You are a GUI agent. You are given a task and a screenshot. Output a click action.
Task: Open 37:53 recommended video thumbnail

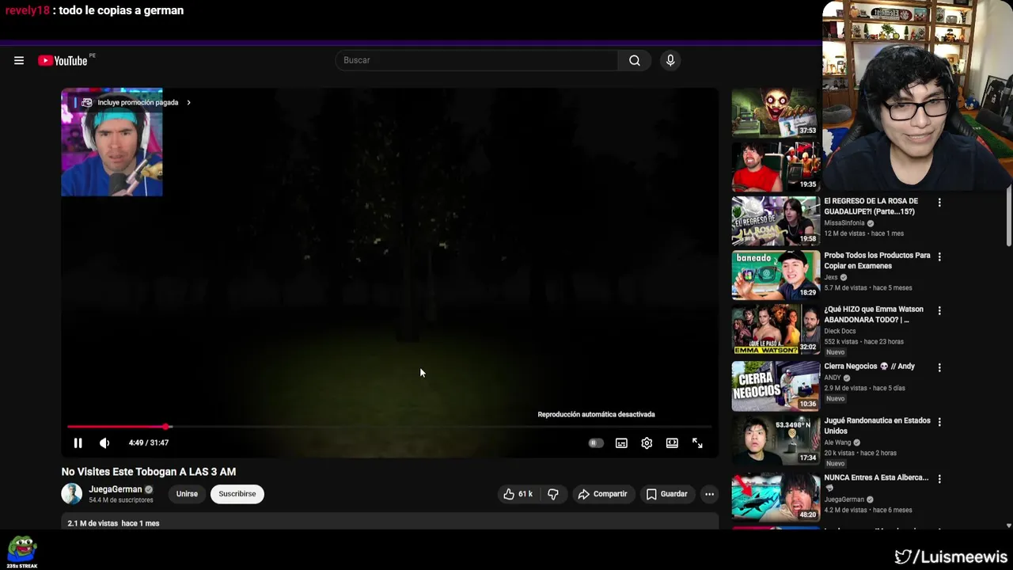[776, 113]
